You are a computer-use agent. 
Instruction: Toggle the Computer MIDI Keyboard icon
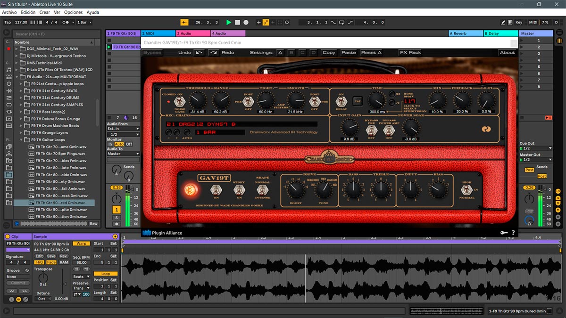(x=510, y=22)
